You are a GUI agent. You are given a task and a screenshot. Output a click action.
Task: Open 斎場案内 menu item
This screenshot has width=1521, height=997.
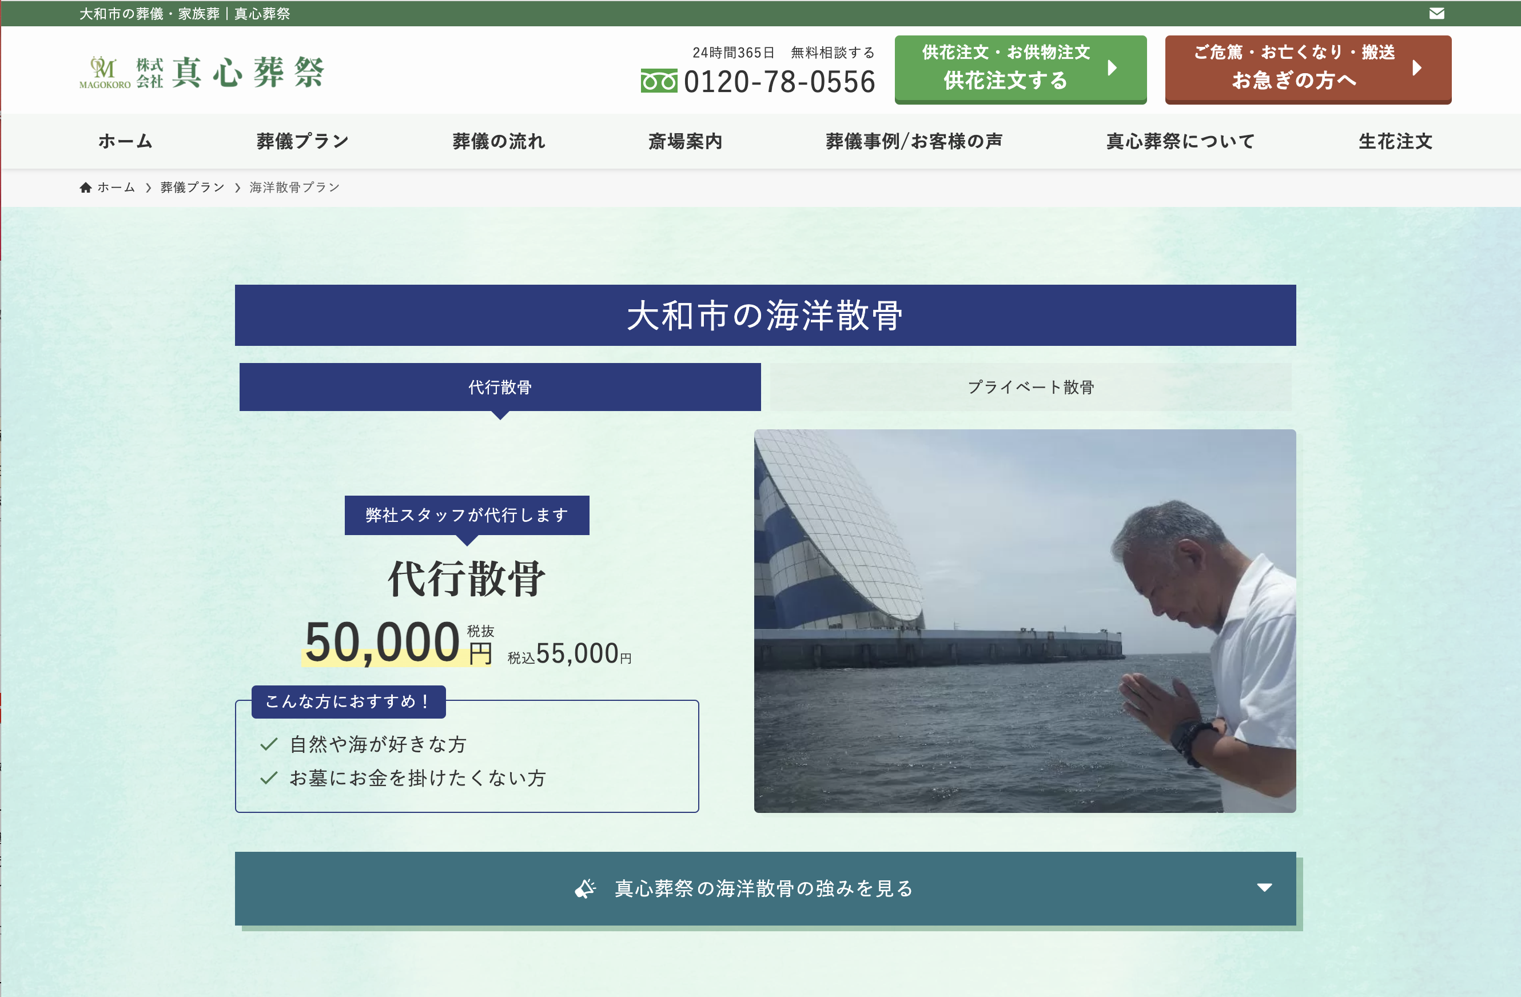[685, 141]
